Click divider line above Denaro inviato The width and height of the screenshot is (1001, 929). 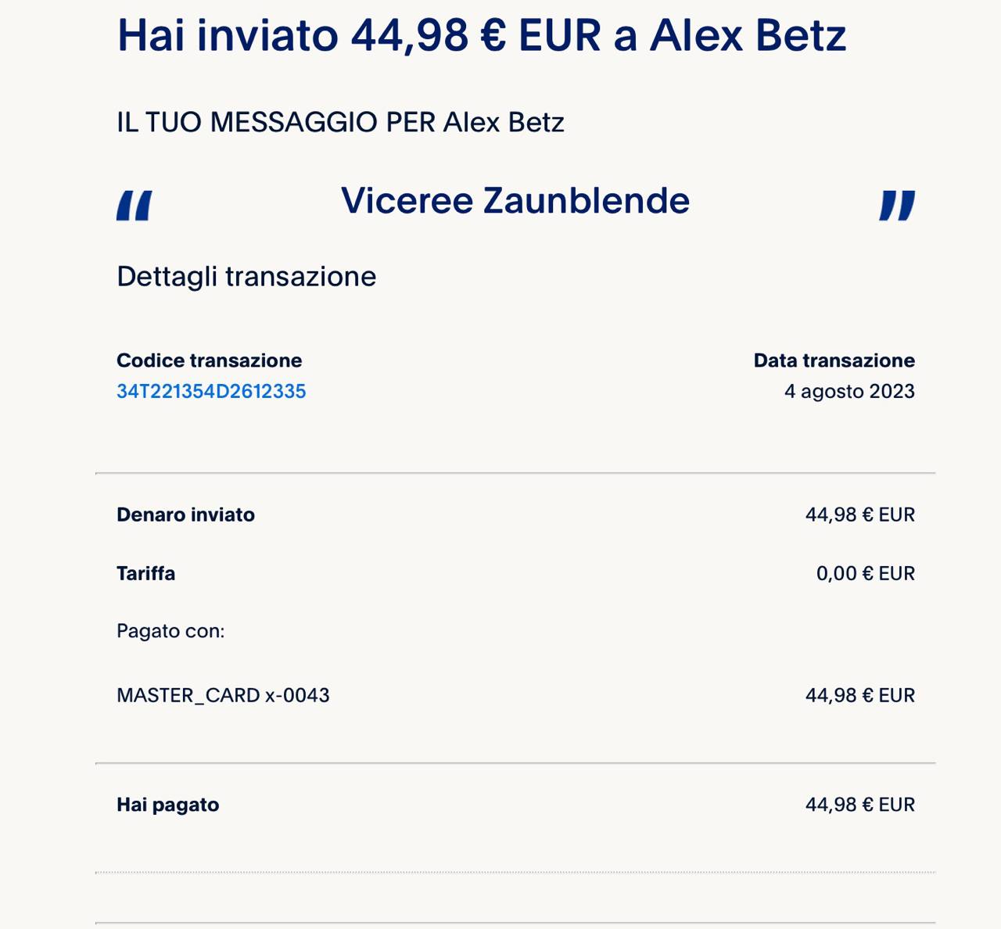(x=515, y=473)
